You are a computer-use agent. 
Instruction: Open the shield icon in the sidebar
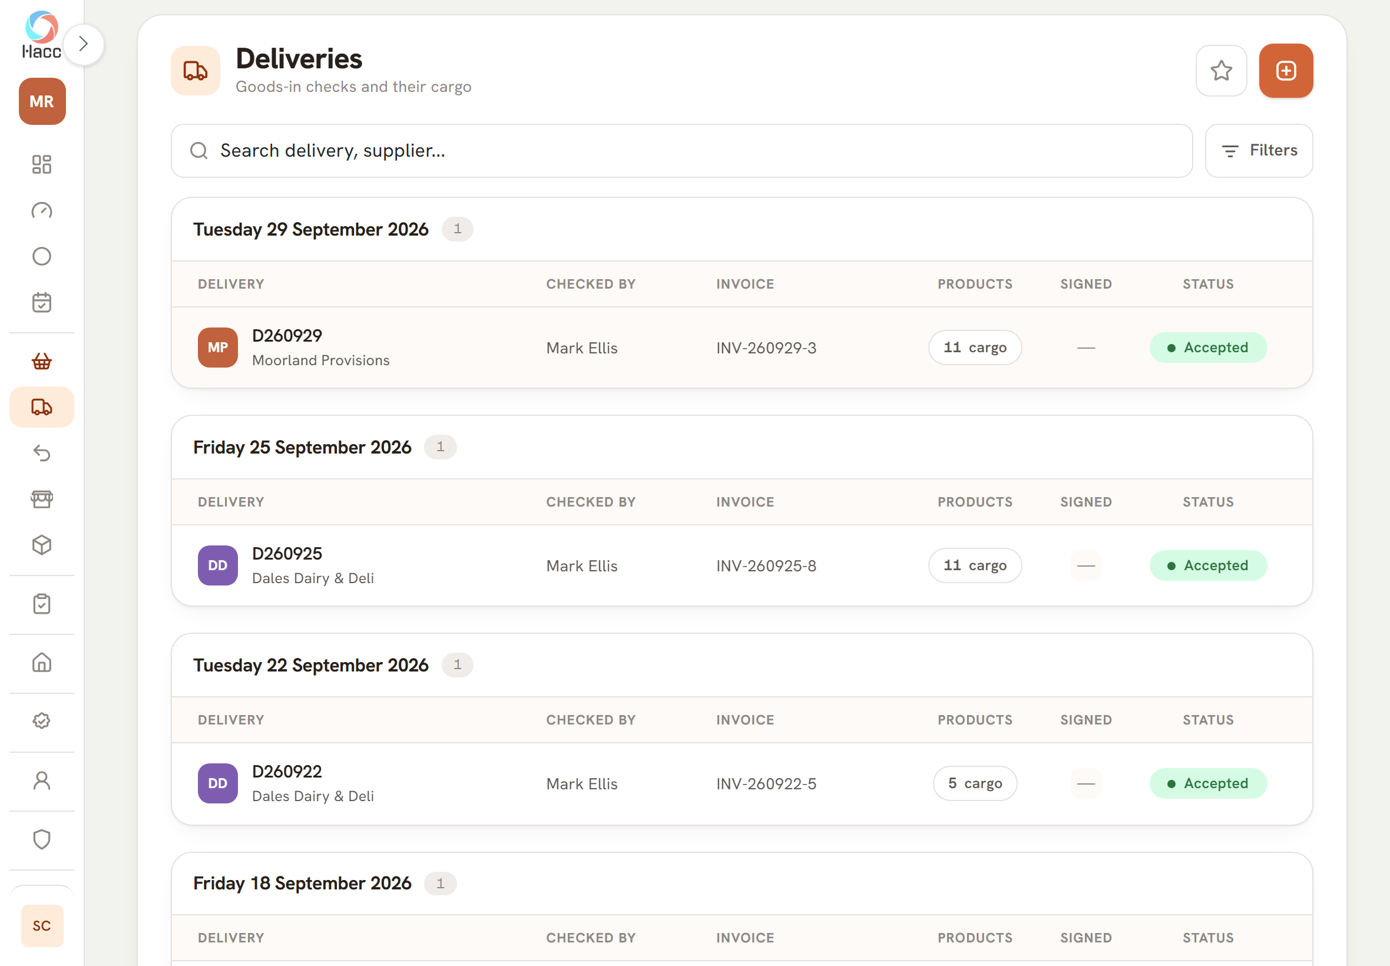(42, 839)
